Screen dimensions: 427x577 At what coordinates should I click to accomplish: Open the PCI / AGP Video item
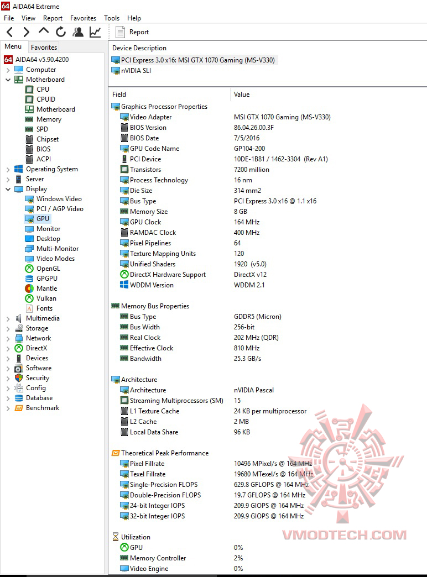click(54, 209)
